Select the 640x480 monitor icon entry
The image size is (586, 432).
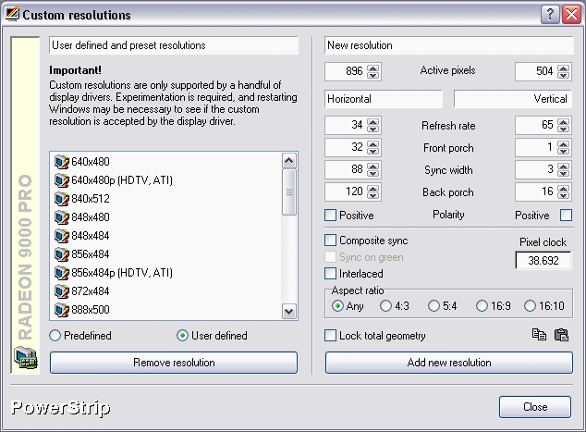point(62,162)
